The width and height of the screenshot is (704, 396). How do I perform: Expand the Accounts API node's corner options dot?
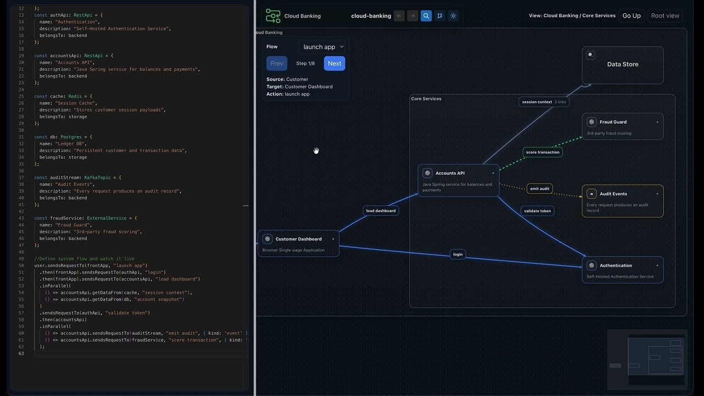[x=493, y=173]
